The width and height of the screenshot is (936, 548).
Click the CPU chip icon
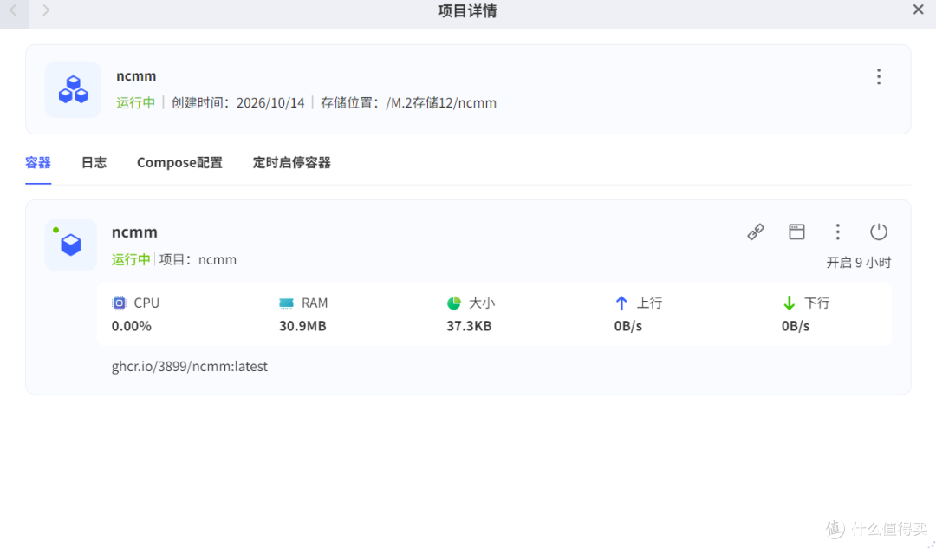pyautogui.click(x=120, y=303)
